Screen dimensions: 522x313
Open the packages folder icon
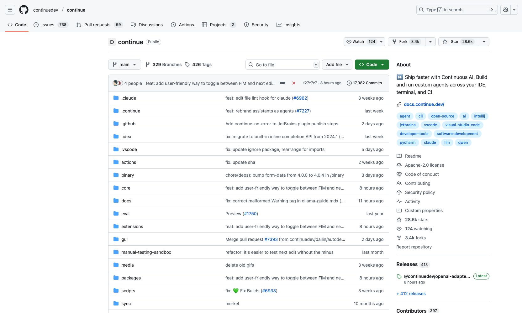coord(116,278)
